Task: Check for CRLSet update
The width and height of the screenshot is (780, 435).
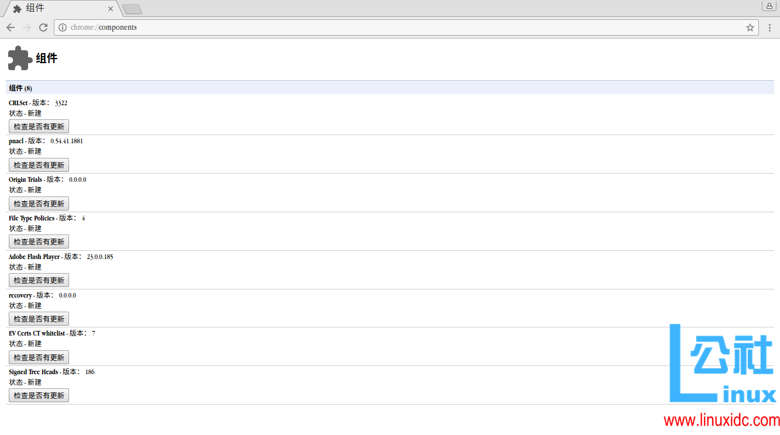Action: 39,126
